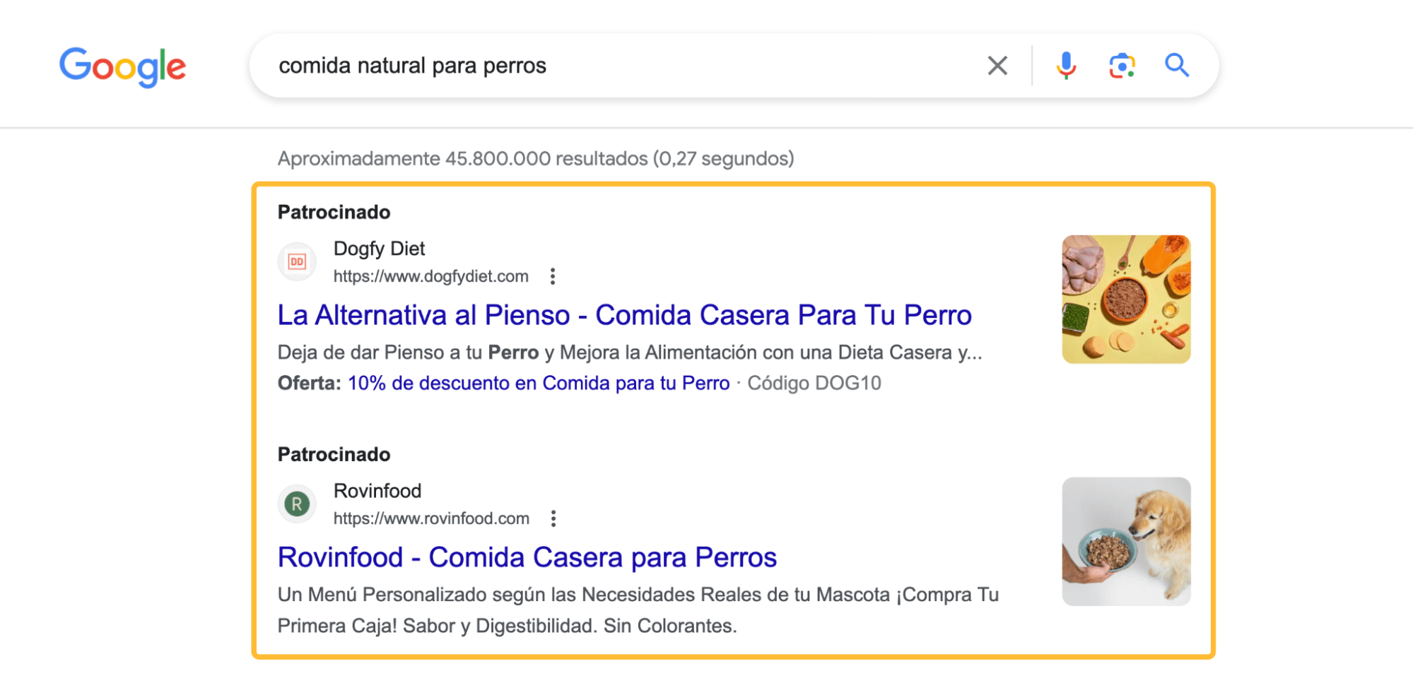Open Google Lens image search
Screen dimensions: 1413x683
[x=1121, y=65]
